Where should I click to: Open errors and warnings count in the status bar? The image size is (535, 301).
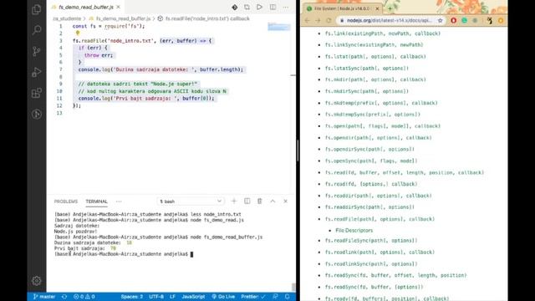[x=84, y=297]
